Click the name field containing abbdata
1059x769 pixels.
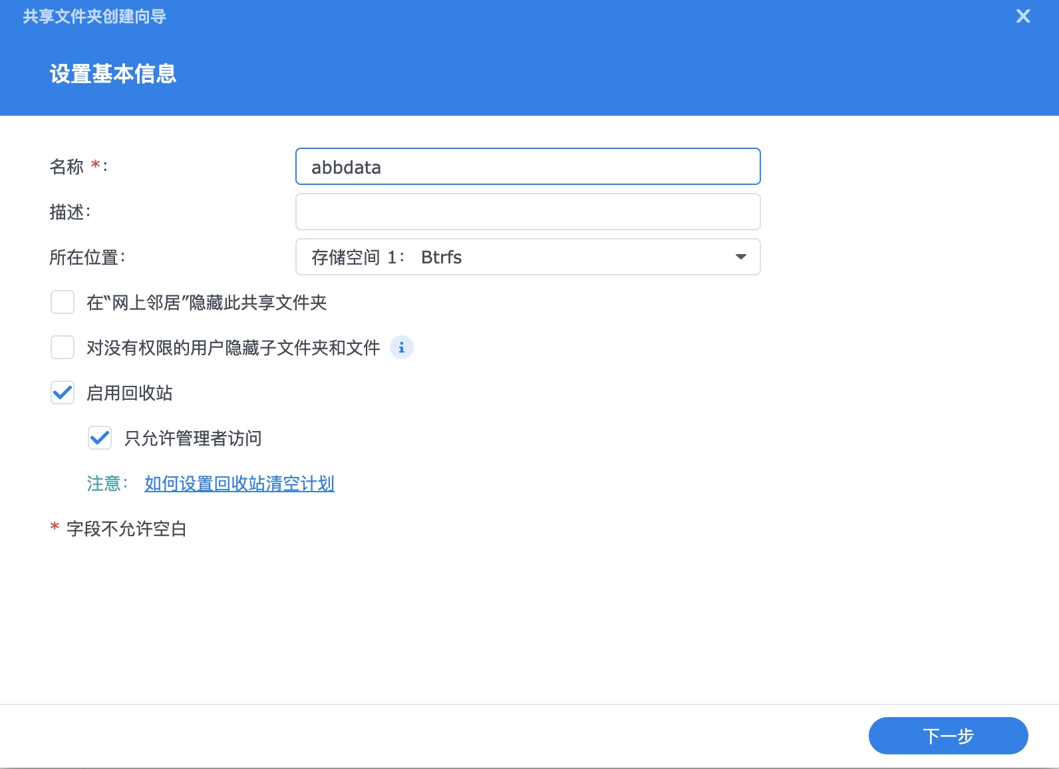coord(528,166)
